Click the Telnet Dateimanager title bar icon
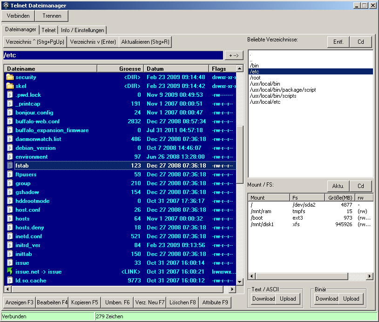This screenshot has width=379, height=322. (5, 6)
